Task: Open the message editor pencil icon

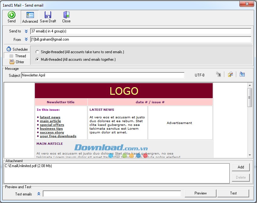Action: 230,75
